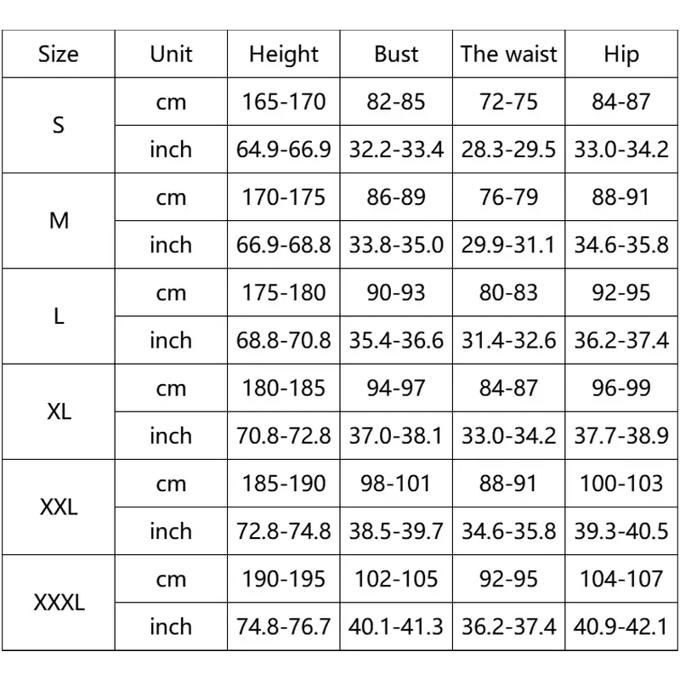This screenshot has height=680, width=680.
Task: Click the 72.8-74.8 inch height cell
Action: click(284, 531)
